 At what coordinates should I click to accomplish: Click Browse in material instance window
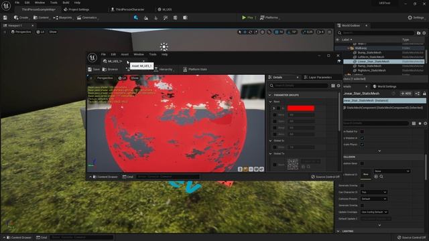pos(110,70)
